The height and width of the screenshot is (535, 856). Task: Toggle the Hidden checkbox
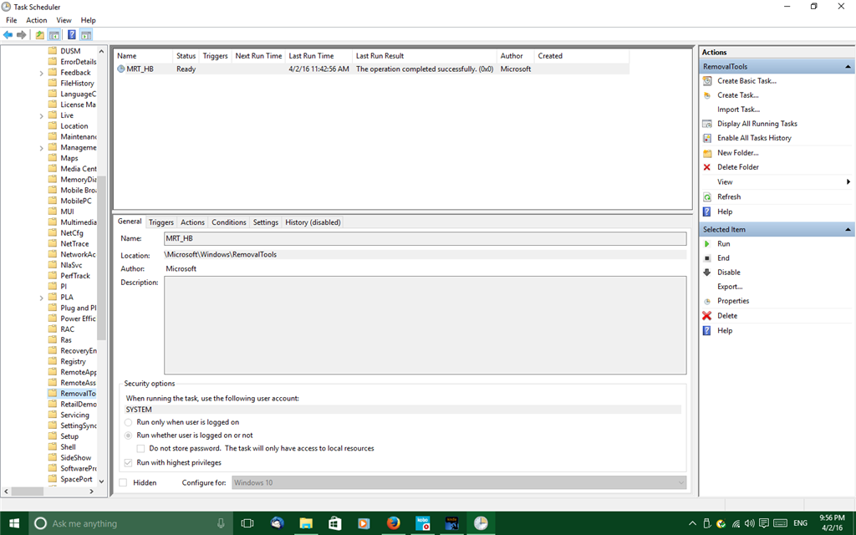pyautogui.click(x=124, y=482)
